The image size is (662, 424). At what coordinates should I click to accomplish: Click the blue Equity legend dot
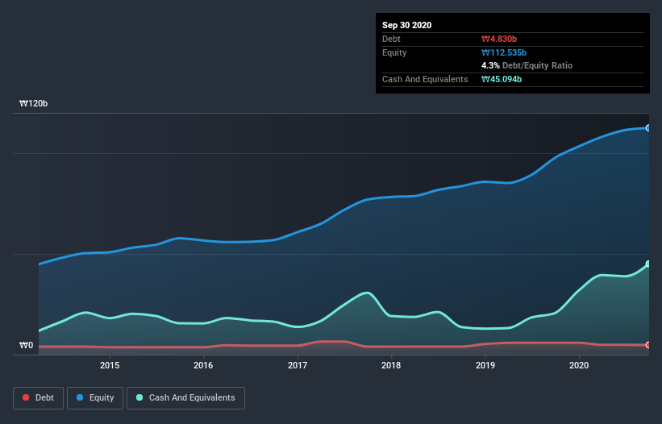point(80,397)
